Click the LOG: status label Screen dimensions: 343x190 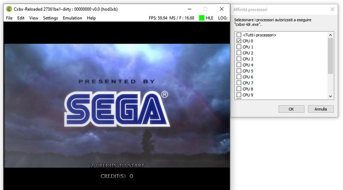pos(223,18)
